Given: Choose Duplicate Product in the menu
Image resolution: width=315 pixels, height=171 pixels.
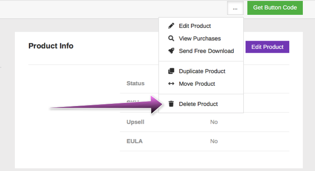Looking at the screenshot, I should click(201, 71).
